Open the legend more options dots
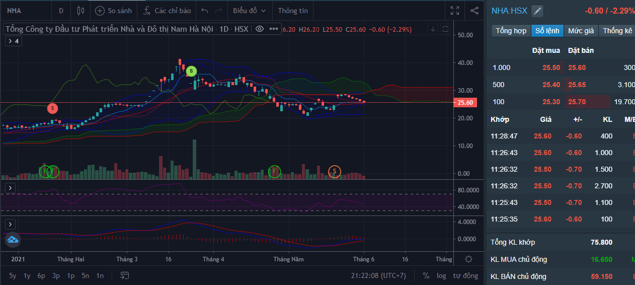The width and height of the screenshot is (635, 285). [x=274, y=29]
